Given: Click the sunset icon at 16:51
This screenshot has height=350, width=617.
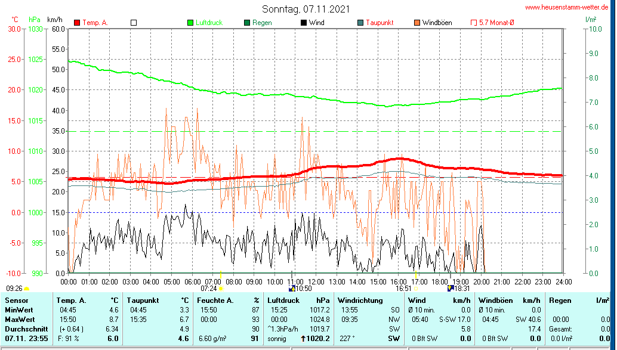Looking at the screenshot, I should tap(416, 289).
